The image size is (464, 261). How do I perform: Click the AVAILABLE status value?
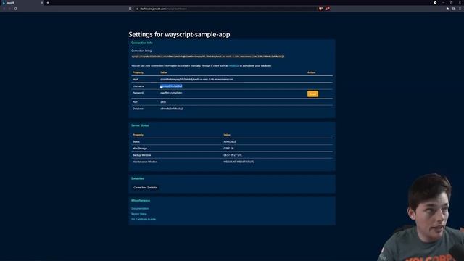[230, 142]
